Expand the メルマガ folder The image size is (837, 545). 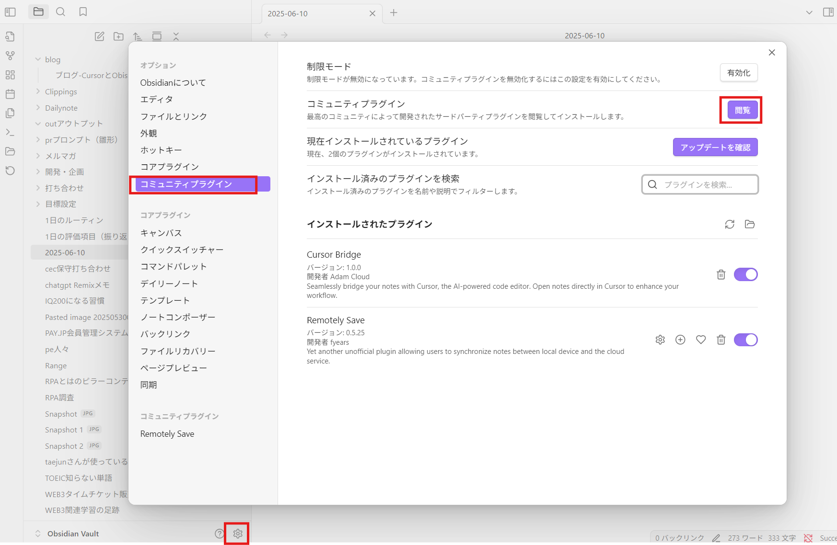point(38,156)
